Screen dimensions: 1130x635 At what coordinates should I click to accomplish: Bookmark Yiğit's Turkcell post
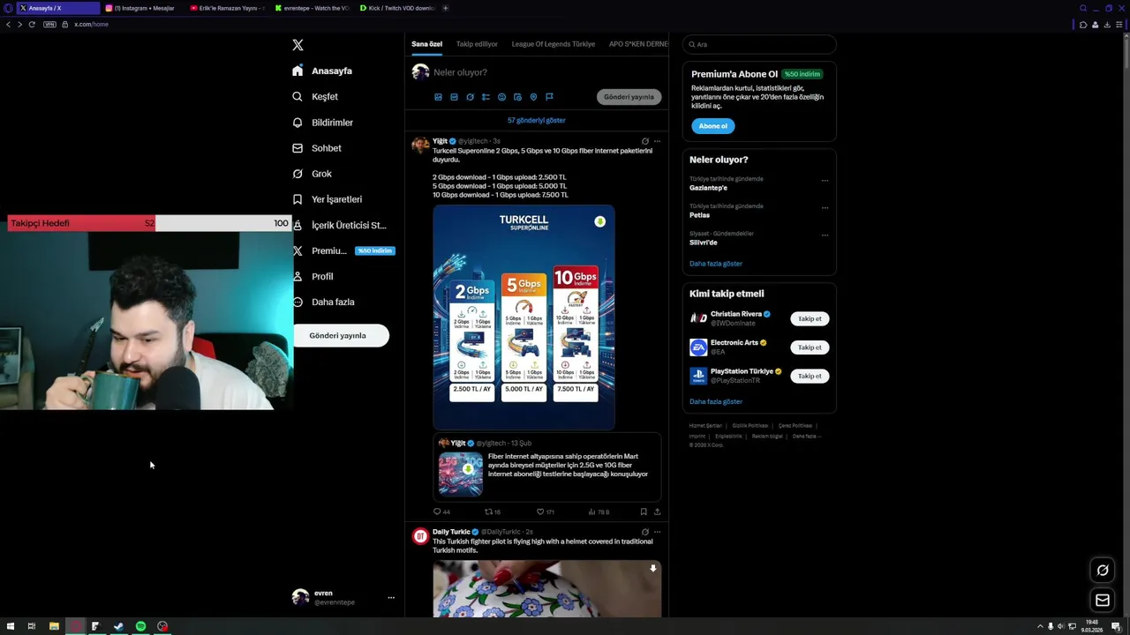click(644, 512)
